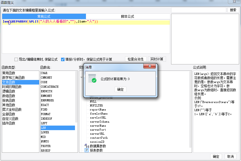Select sessionID variable

97,142
